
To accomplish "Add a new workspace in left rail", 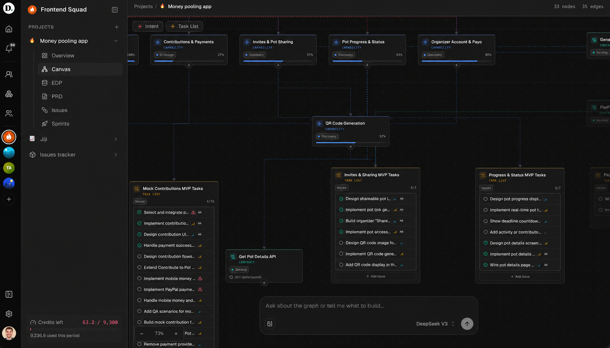I will 9,199.
